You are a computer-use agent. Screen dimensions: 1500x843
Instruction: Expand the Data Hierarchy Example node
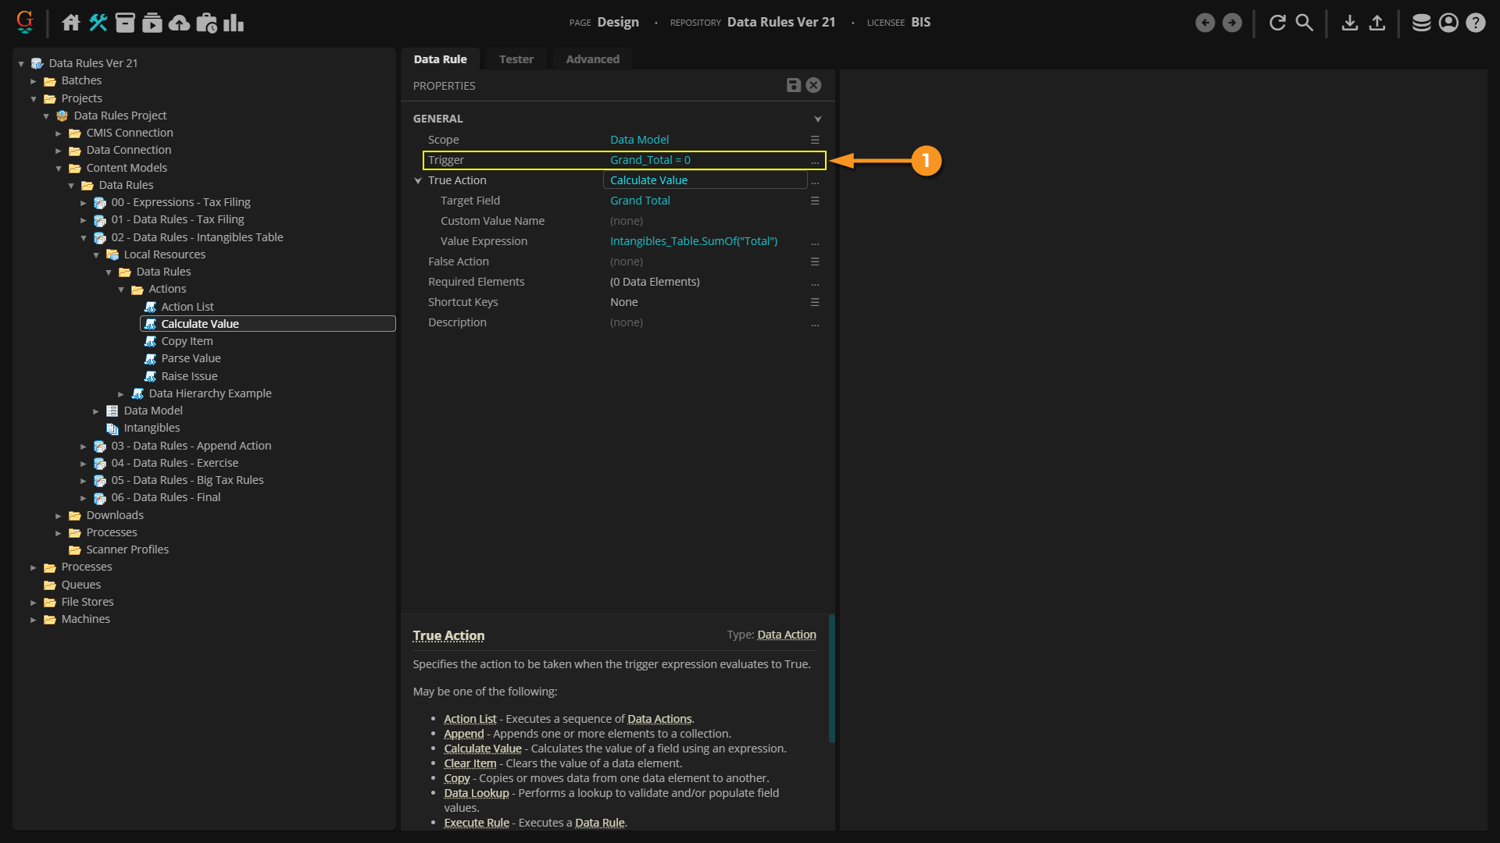[x=121, y=394]
